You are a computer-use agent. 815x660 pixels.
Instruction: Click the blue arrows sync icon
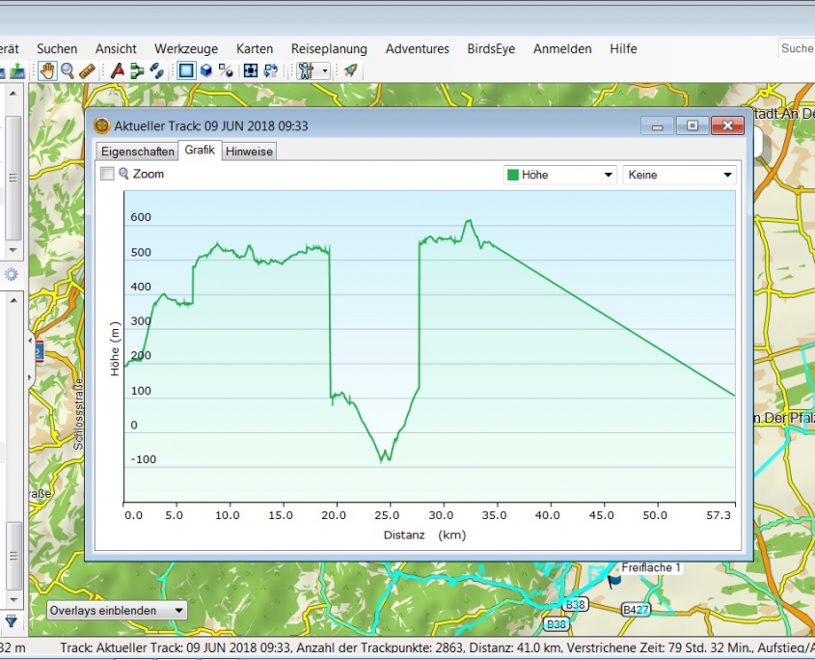(x=271, y=70)
